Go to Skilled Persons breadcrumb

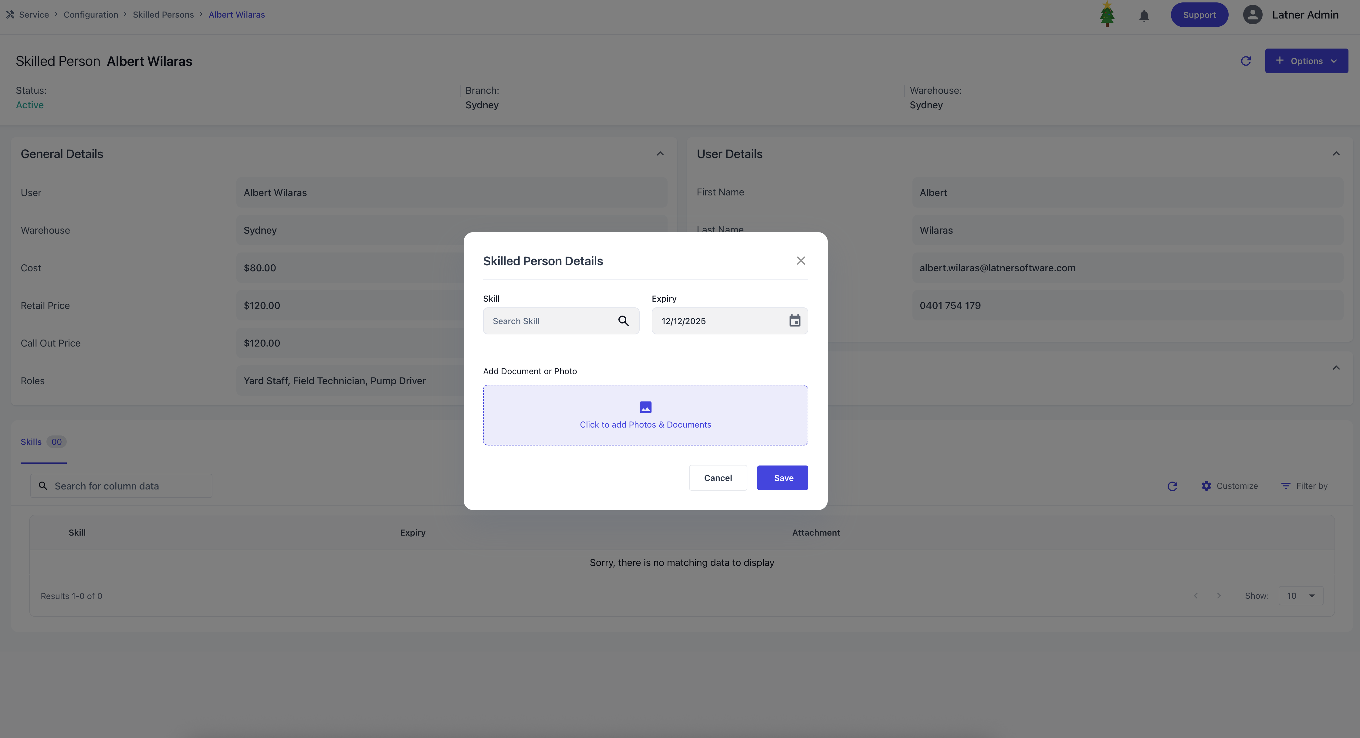coord(163,14)
